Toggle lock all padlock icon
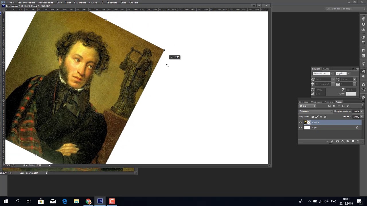367x206 pixels. pyautogui.click(x=325, y=117)
